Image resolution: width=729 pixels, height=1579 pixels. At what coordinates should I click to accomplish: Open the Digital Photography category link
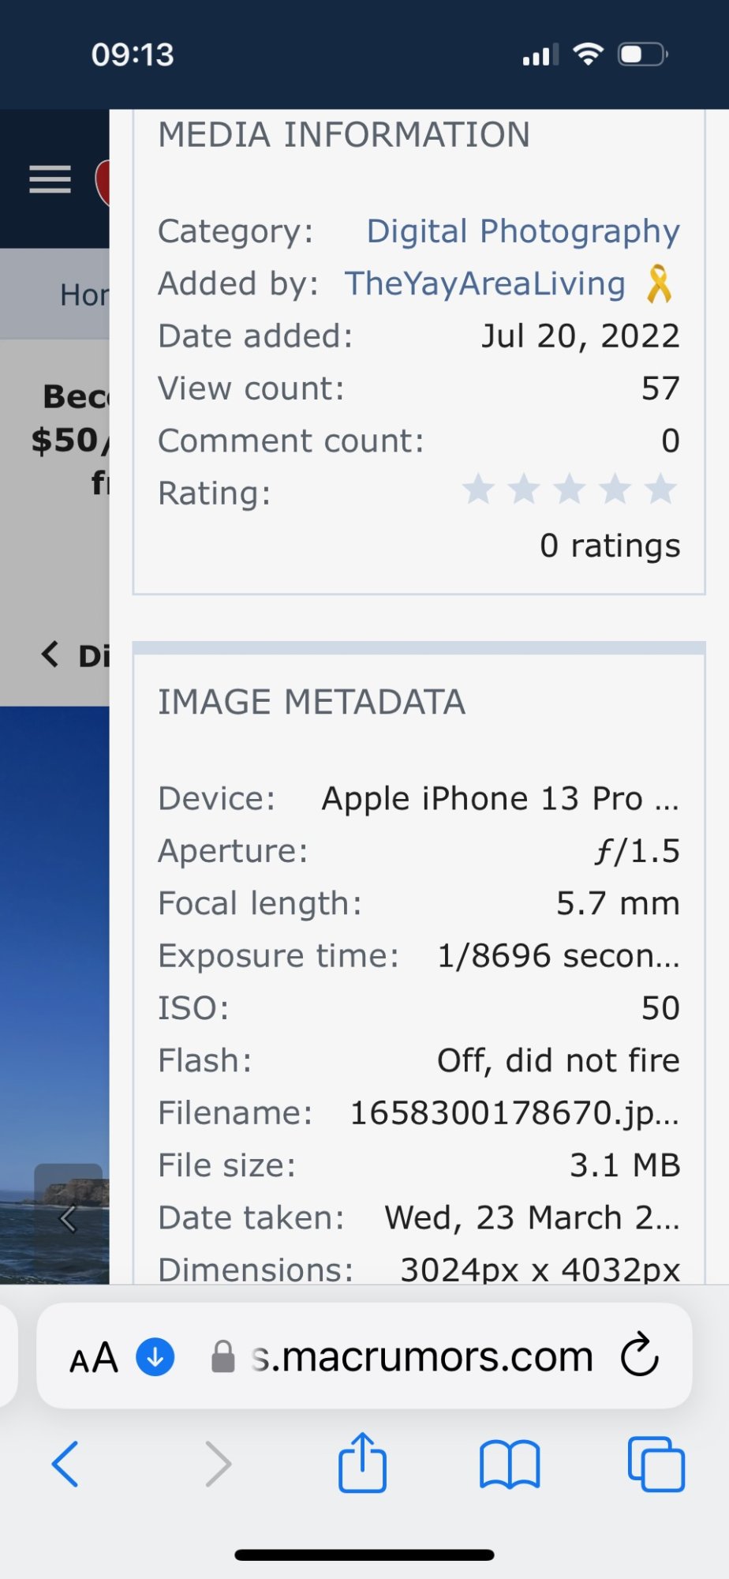[x=522, y=231]
